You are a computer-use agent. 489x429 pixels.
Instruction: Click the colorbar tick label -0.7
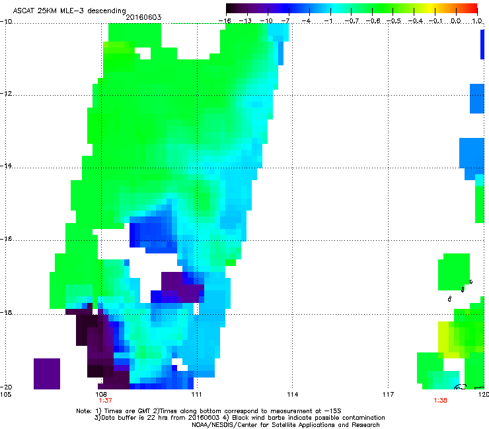pyautogui.click(x=352, y=21)
